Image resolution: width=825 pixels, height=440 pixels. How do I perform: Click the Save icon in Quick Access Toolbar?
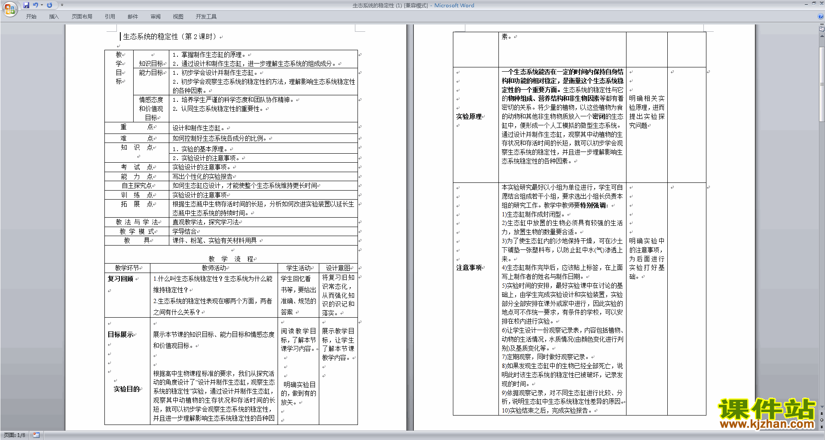(26, 5)
